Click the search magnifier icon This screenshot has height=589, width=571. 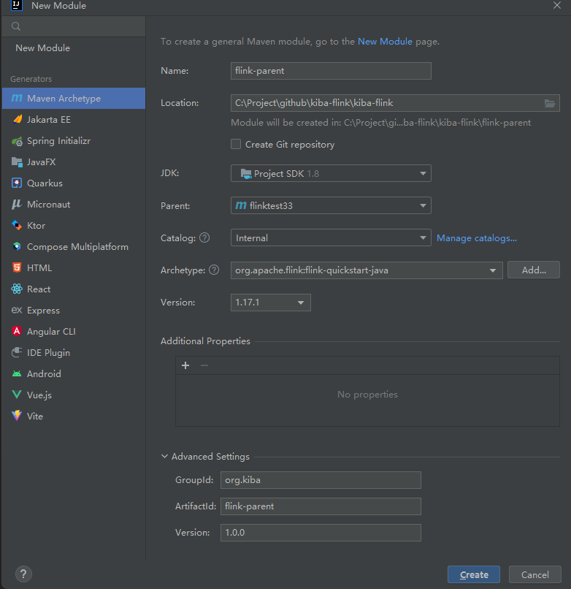coord(16,26)
